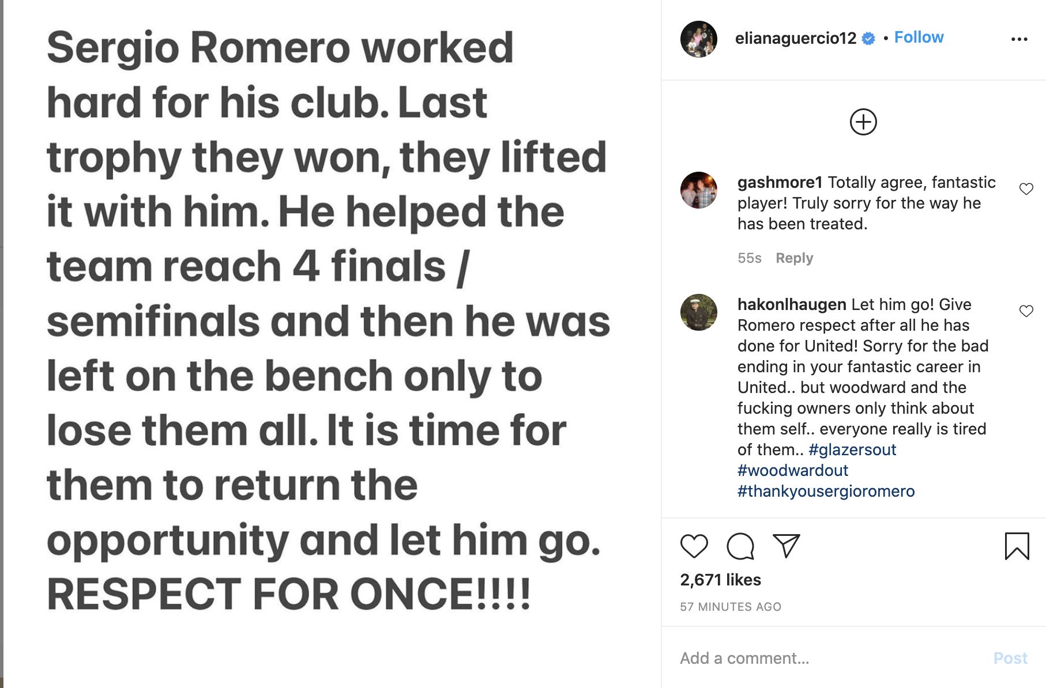Open the elianaguercio12 username link
The width and height of the screenshot is (1046, 688).
click(x=795, y=38)
